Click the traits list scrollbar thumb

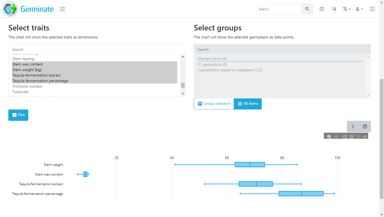(x=183, y=85)
